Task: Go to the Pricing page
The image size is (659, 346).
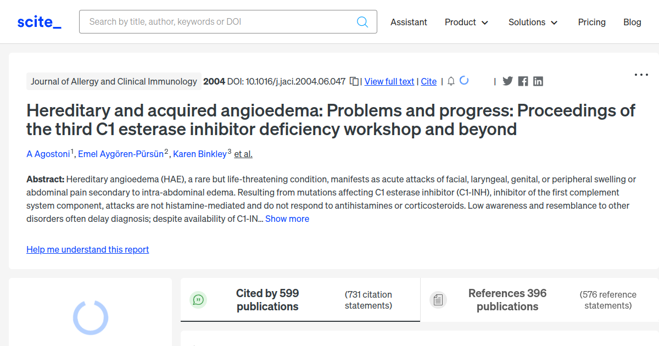Action: (591, 22)
